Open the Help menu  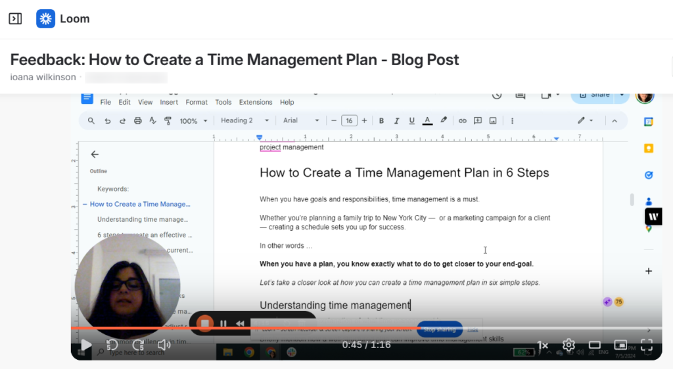(287, 102)
